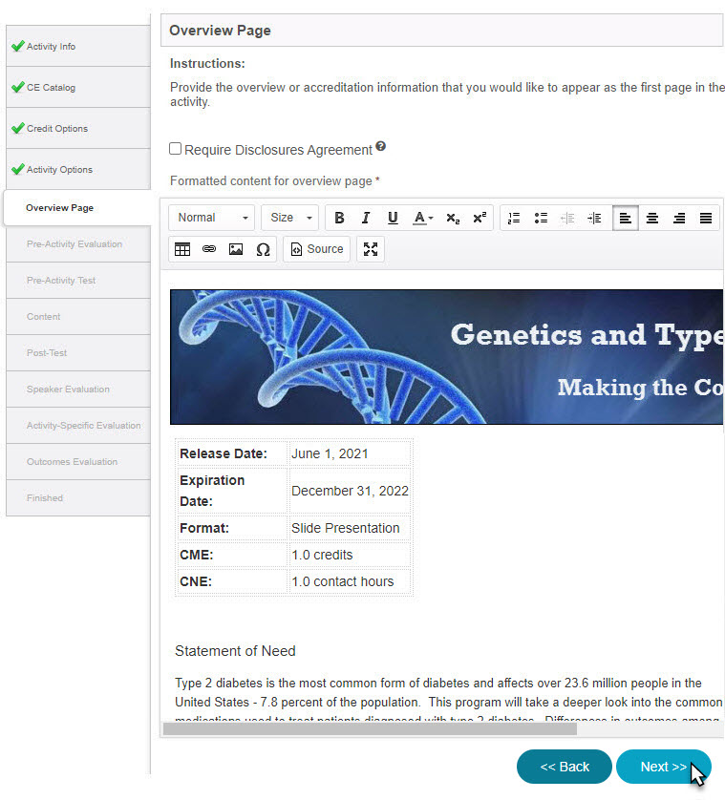Screen dimensions: 725x800
Task: Apply Underline formatting
Action: tap(393, 218)
